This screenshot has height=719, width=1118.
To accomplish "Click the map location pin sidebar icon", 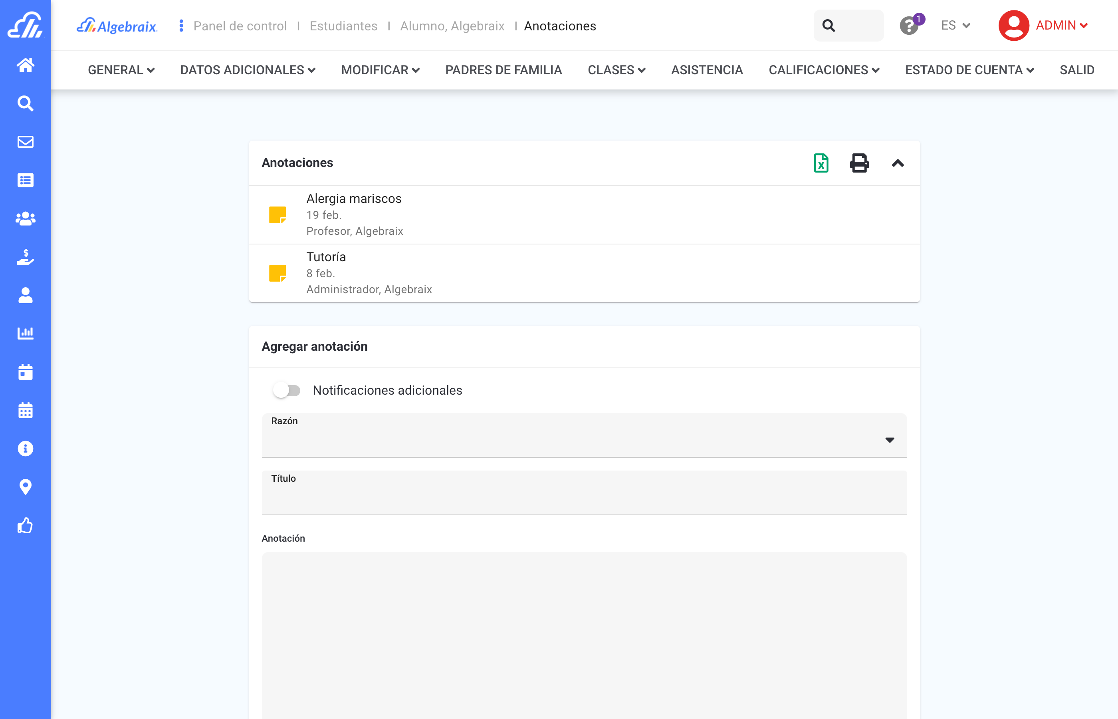I will click(25, 487).
